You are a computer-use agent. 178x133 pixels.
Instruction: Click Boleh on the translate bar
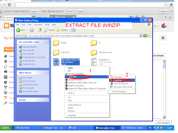tap(70, 11)
